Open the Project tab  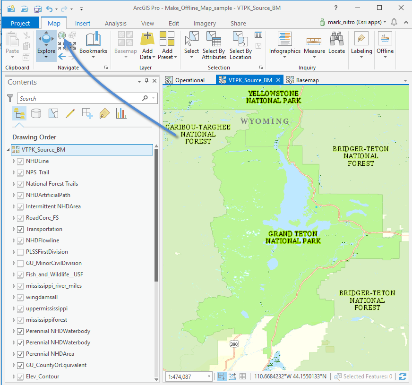point(20,23)
